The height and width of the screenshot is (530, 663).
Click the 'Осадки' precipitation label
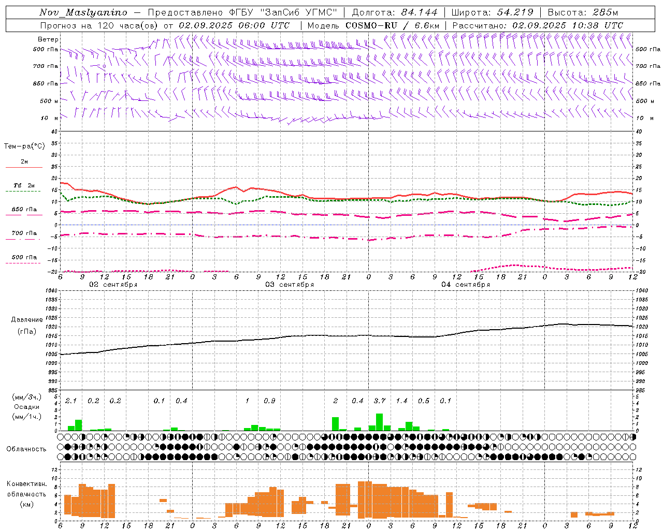[26, 407]
